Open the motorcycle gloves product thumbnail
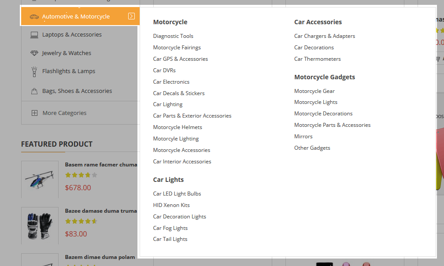The width and height of the screenshot is (444, 266). coord(40,226)
